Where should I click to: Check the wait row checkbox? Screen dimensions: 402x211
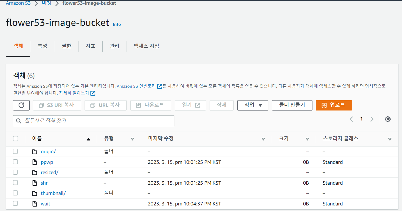click(x=16, y=203)
